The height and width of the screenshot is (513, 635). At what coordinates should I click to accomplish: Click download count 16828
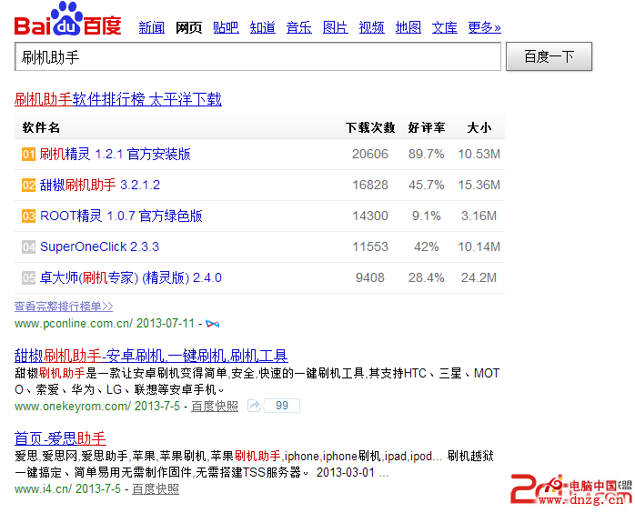coord(370,185)
